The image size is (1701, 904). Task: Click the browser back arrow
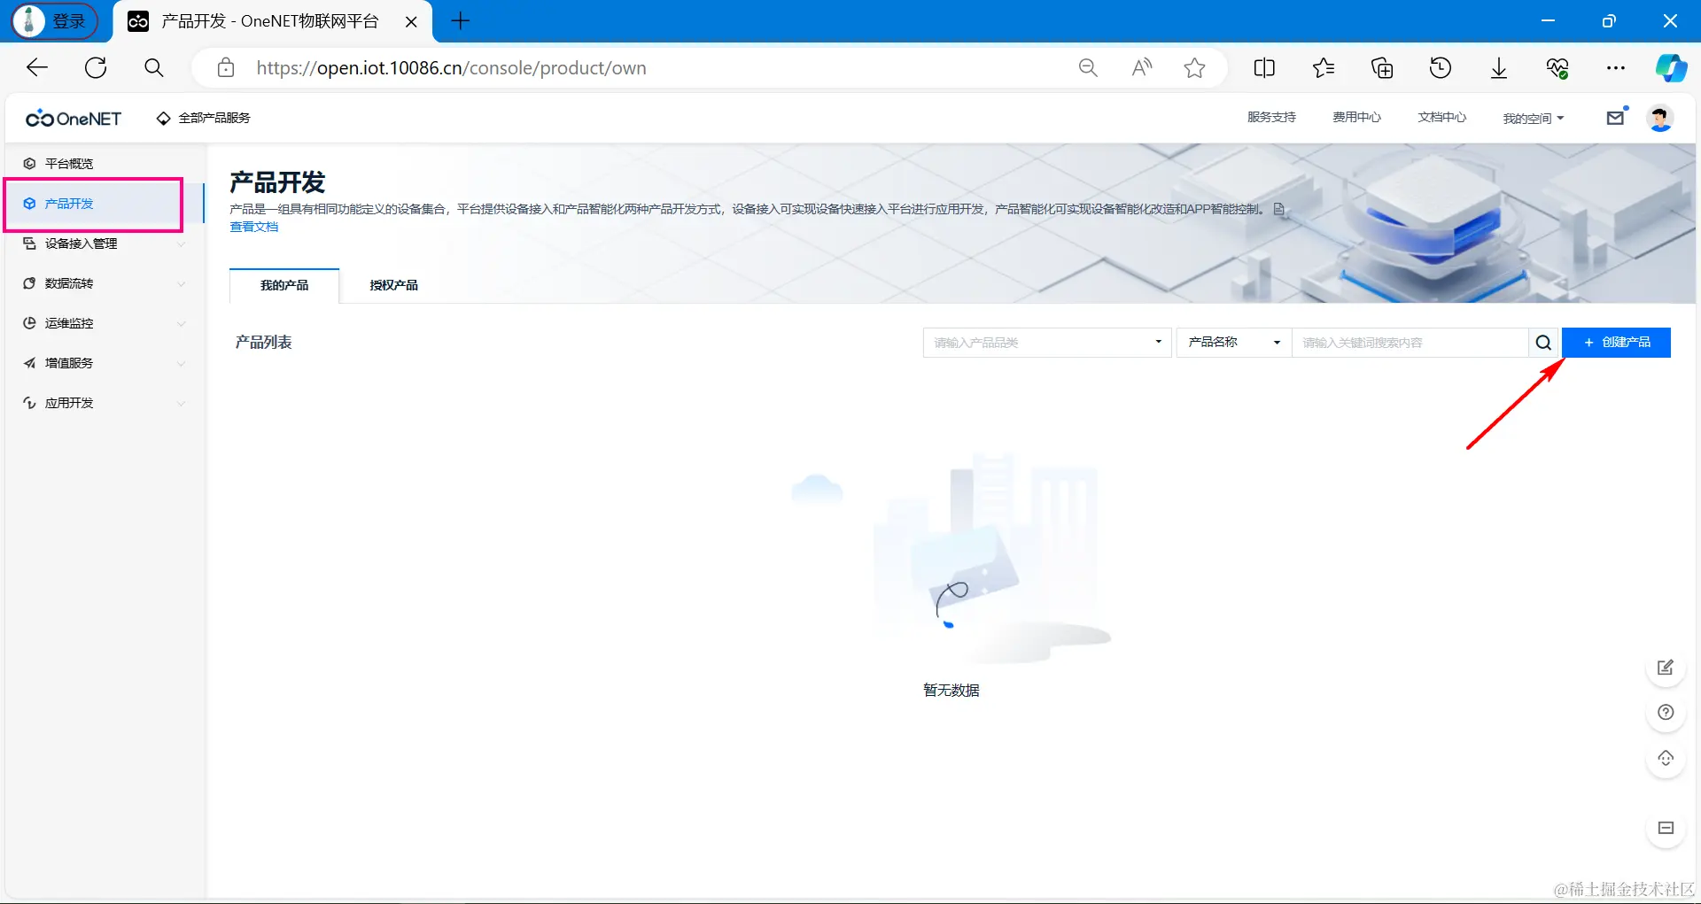click(37, 67)
